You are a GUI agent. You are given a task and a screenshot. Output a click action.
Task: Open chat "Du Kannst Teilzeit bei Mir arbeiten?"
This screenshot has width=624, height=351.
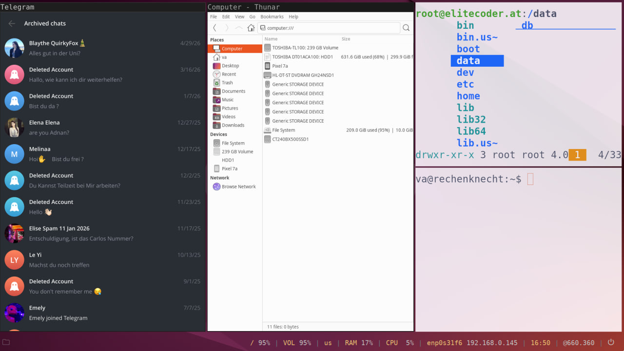[102, 180]
